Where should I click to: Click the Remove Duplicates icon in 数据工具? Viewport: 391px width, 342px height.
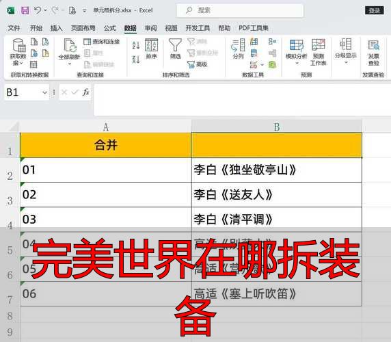point(254,53)
